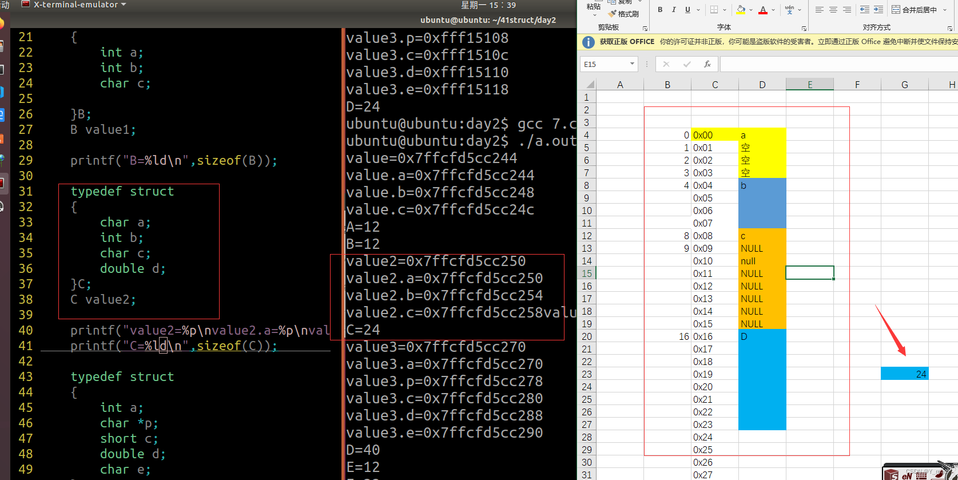This screenshot has height=480, width=958.
Task: Click cell with lowercase null
Action: (762, 261)
